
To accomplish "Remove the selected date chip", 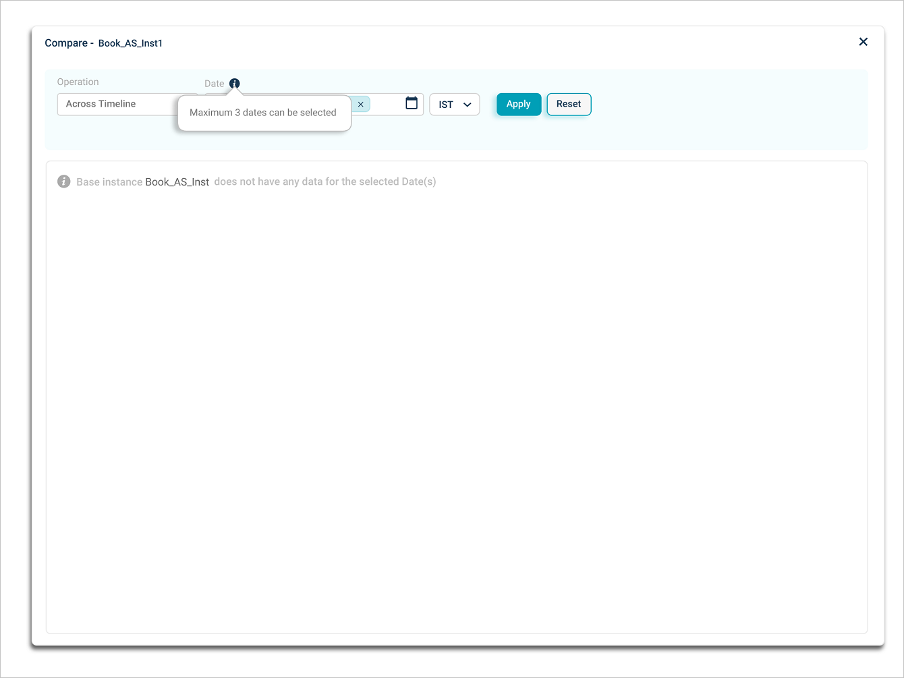I will click(361, 105).
